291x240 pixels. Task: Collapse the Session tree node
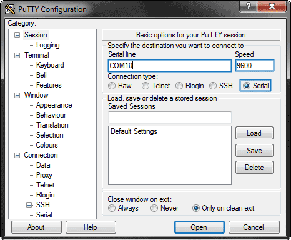[17, 35]
